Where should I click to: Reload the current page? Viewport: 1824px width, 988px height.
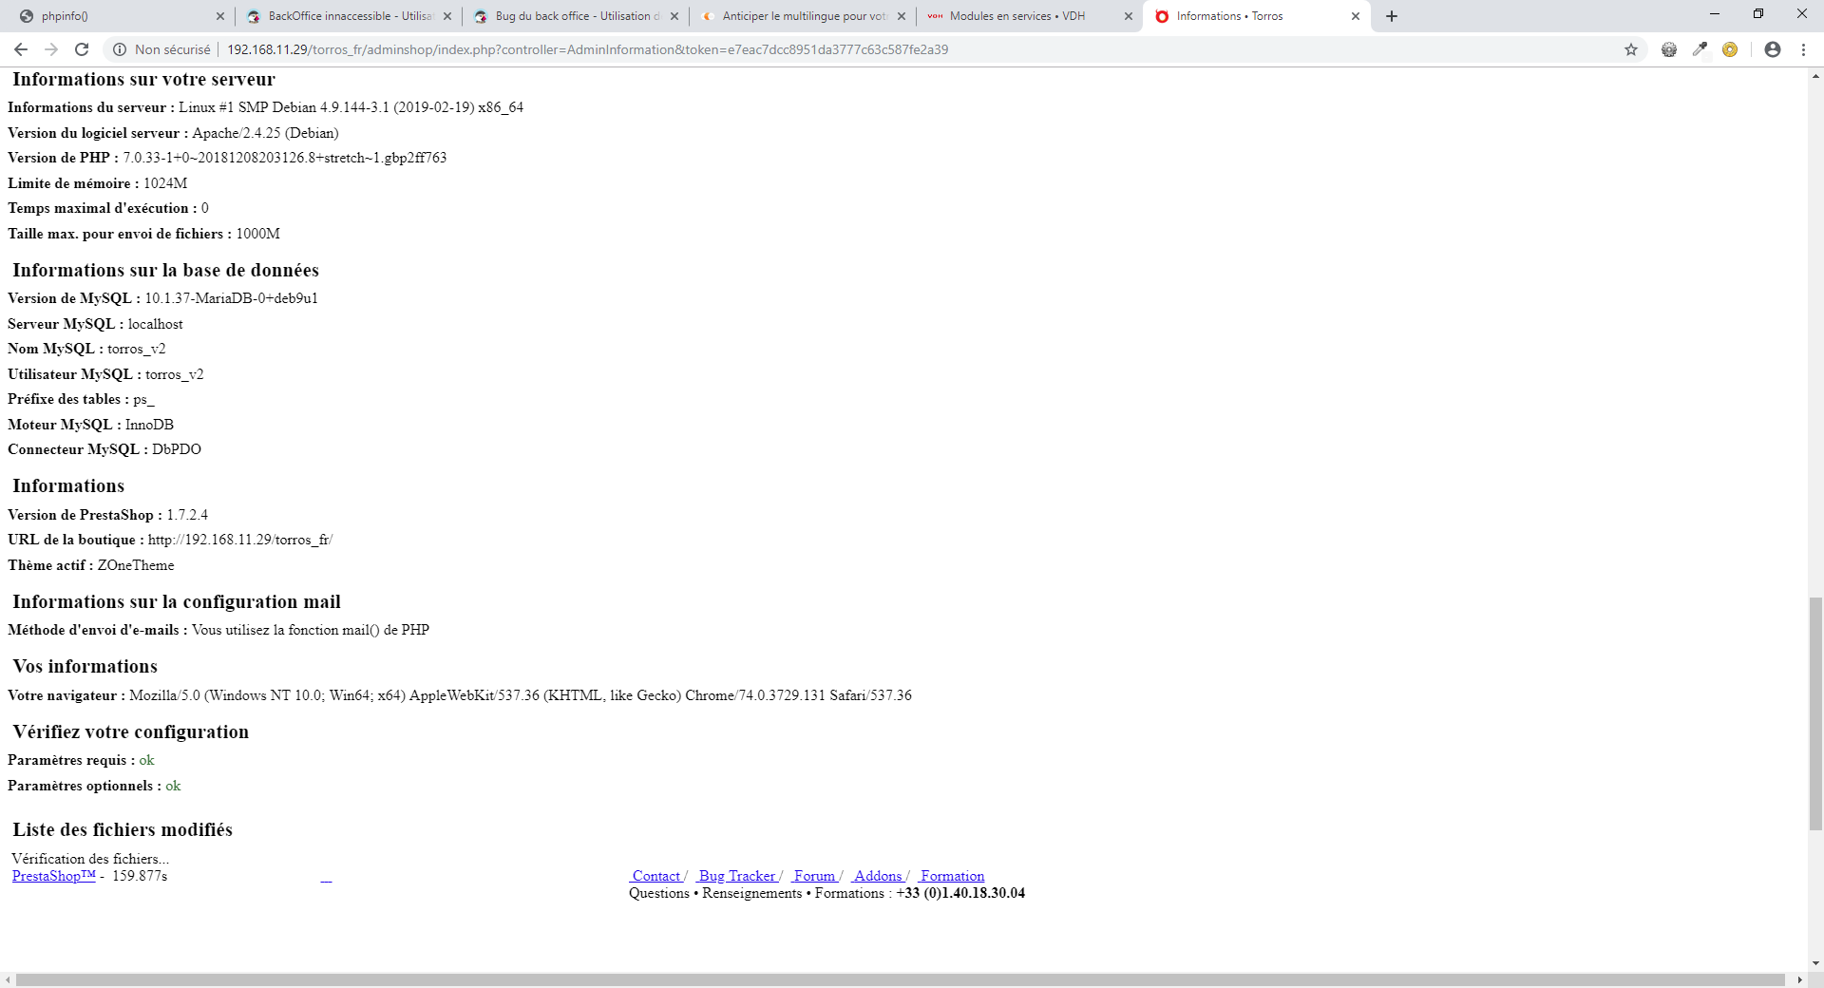[x=82, y=49]
